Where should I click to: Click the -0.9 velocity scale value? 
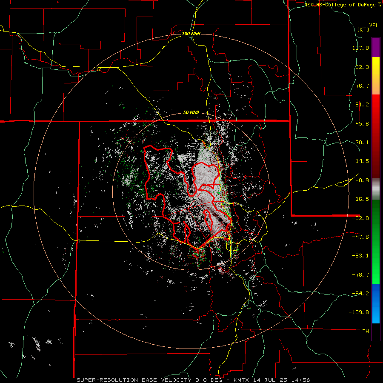(362, 180)
